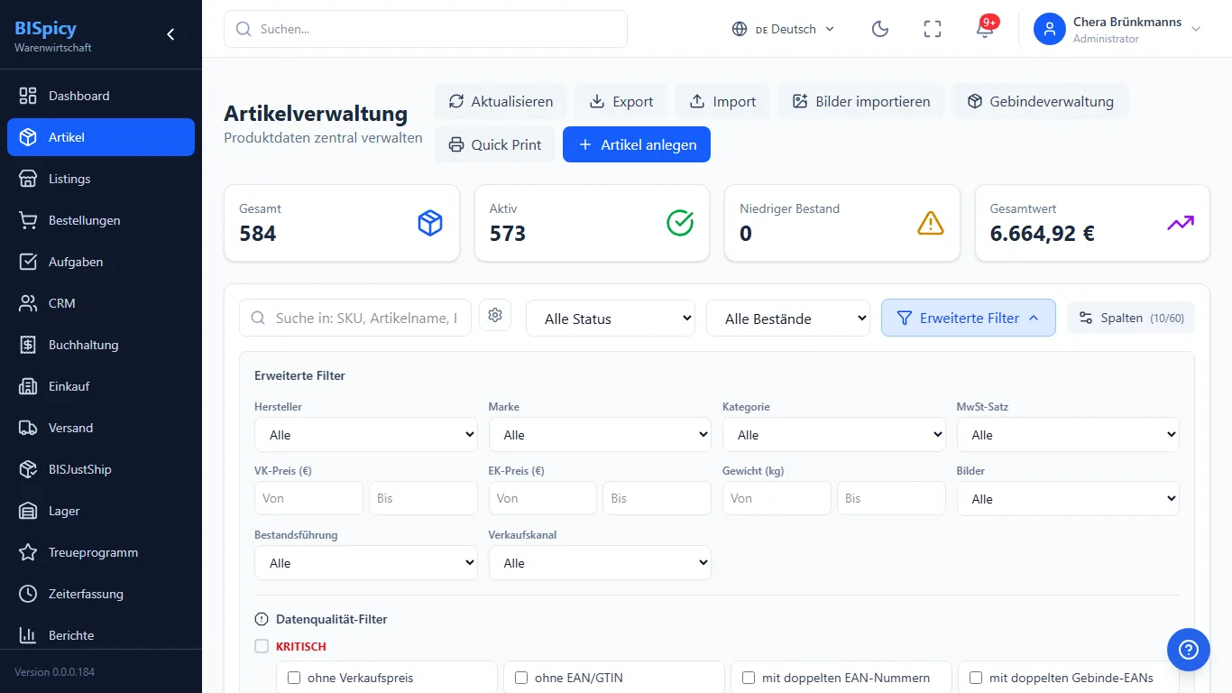The image size is (1232, 693).
Task: Go to Lager in the sidebar
Action: 101,511
